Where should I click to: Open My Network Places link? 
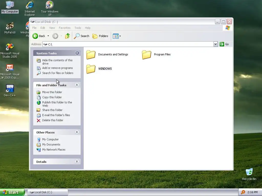coord(54,150)
